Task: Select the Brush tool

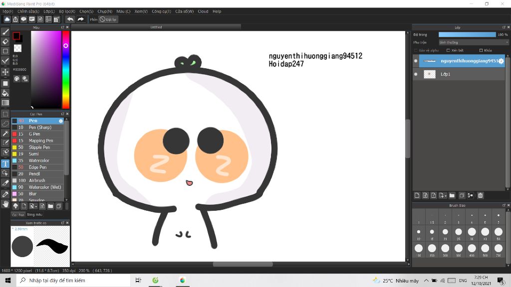Action: coord(5,32)
